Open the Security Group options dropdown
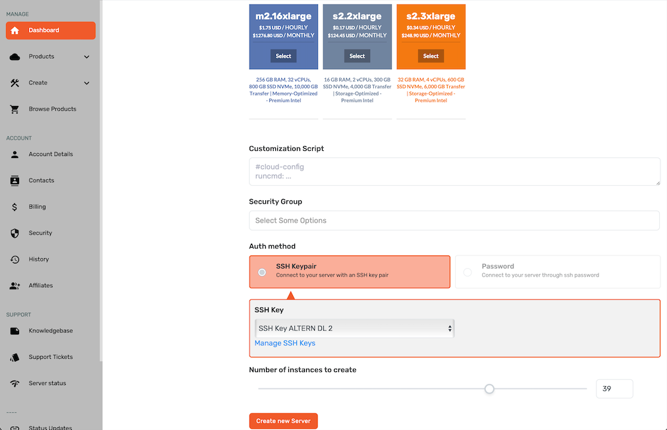This screenshot has height=430, width=667. tap(454, 221)
